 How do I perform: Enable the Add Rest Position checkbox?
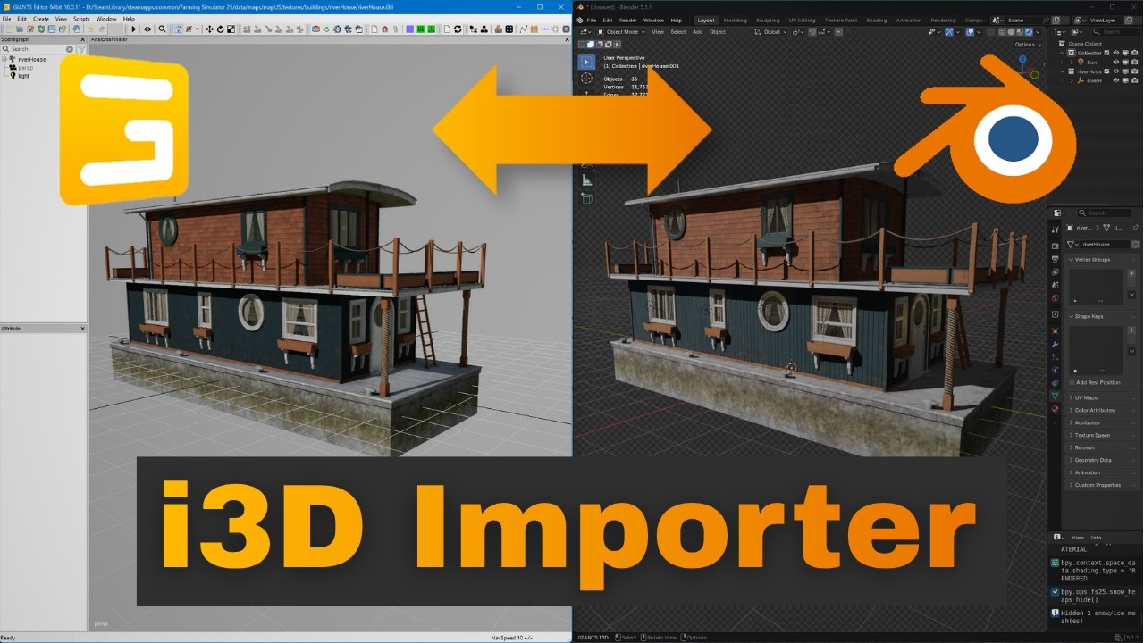1072,382
